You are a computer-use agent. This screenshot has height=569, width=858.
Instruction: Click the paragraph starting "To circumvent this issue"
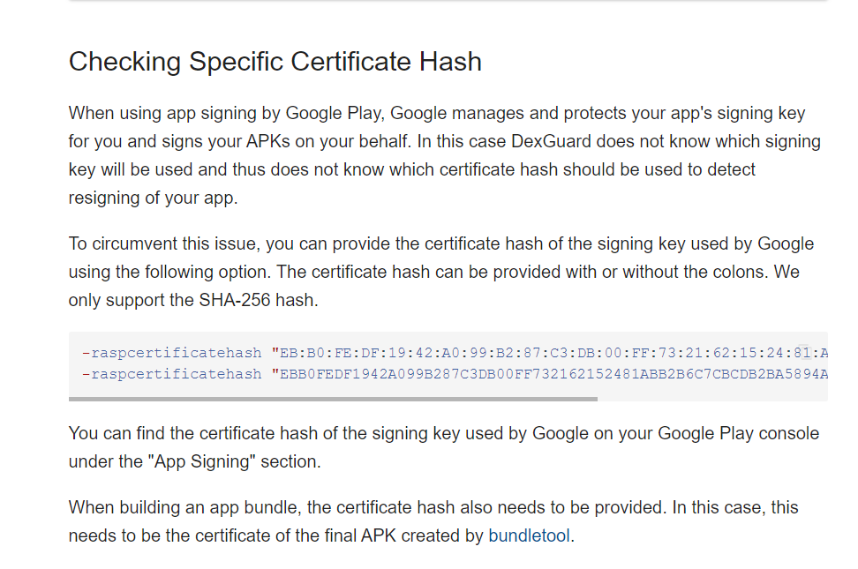point(441,272)
